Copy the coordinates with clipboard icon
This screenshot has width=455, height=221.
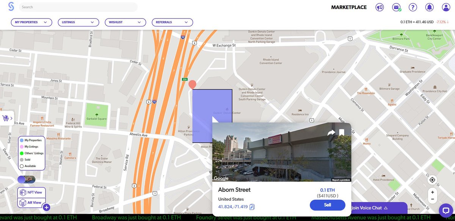point(252,207)
